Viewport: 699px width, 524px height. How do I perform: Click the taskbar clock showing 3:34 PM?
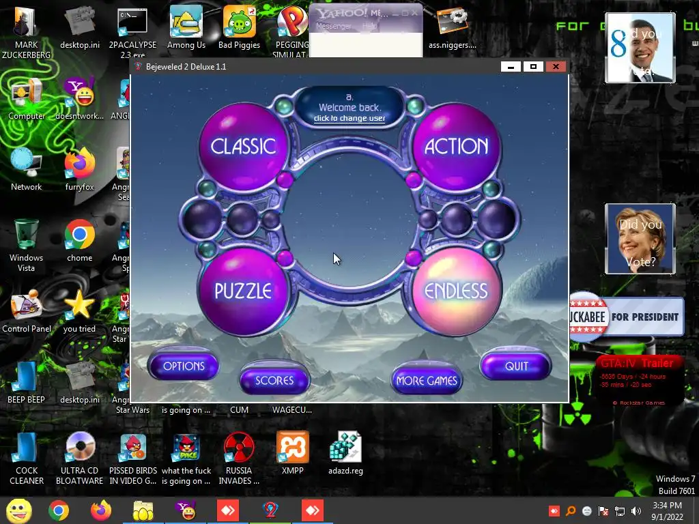[x=667, y=511]
